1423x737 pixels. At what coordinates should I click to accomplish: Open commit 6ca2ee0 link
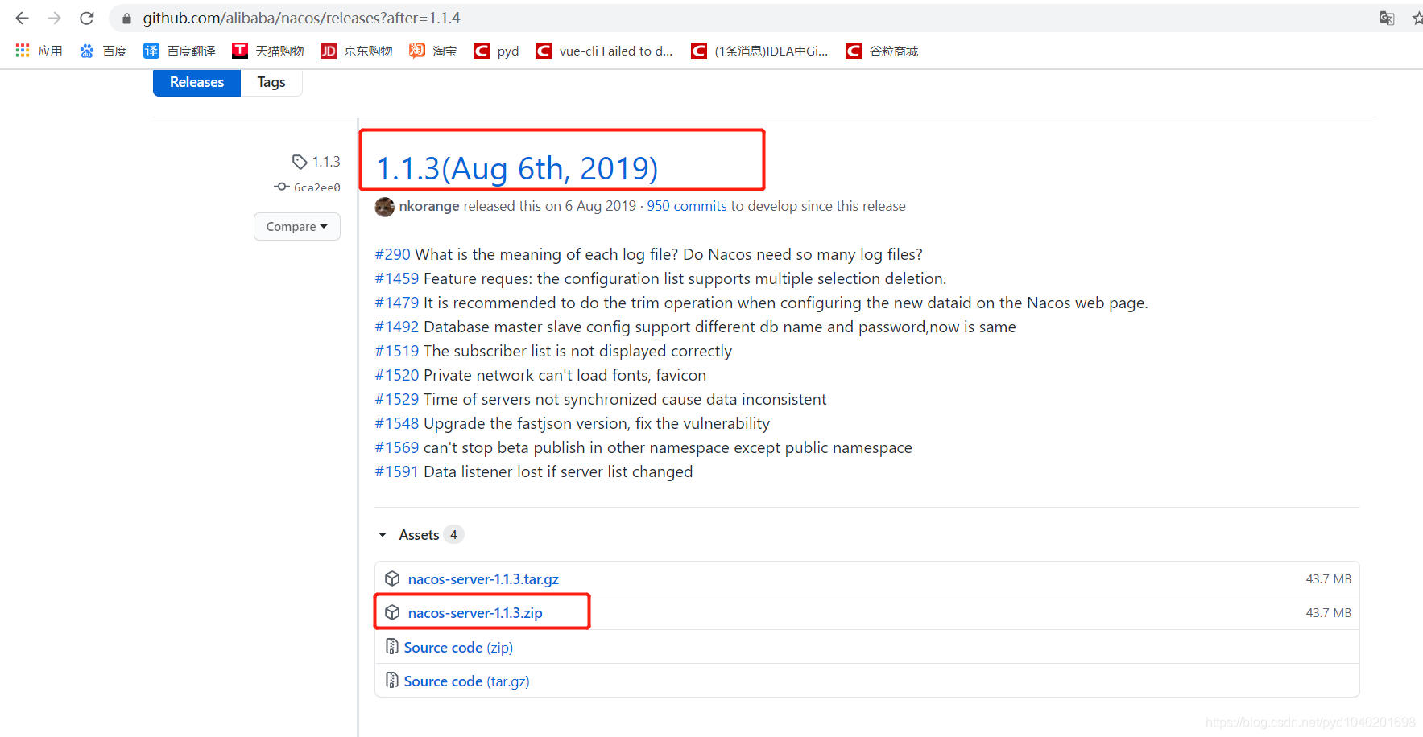click(317, 187)
